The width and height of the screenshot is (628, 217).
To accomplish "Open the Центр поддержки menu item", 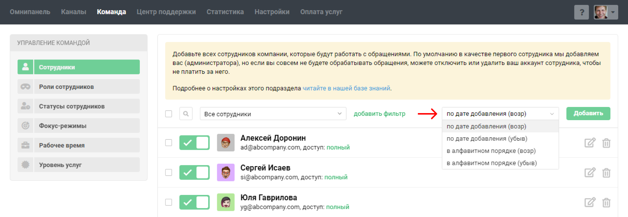I will click(x=166, y=12).
